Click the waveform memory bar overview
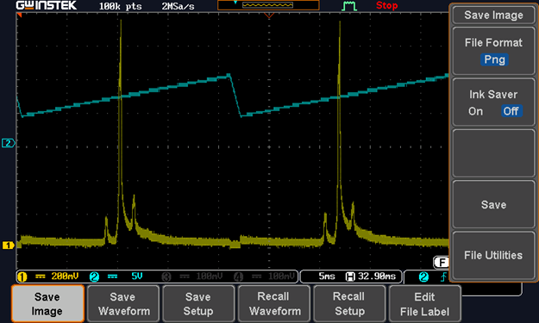 pos(268,5)
